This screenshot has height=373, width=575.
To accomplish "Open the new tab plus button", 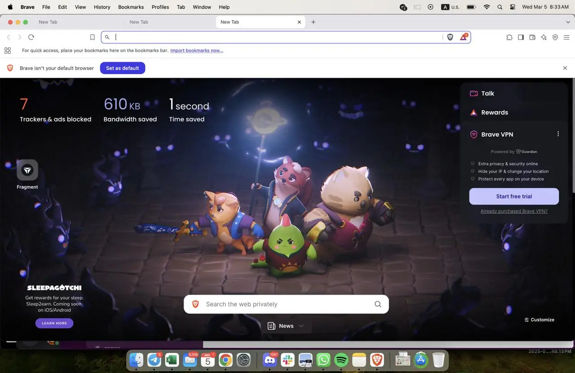I will click(313, 22).
